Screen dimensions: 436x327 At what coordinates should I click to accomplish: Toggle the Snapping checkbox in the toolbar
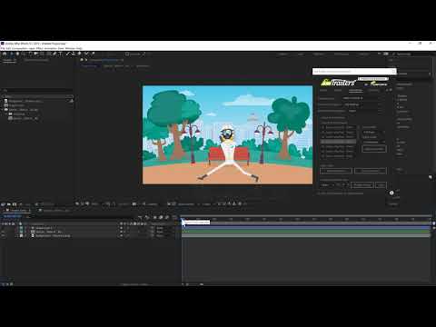click(127, 54)
